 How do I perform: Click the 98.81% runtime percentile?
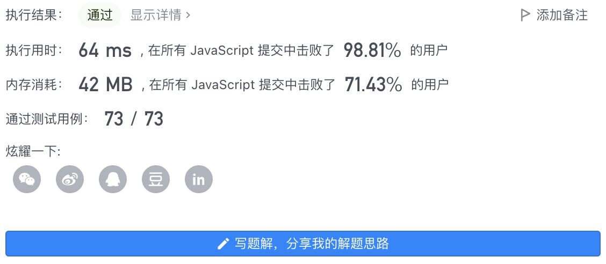pos(372,50)
